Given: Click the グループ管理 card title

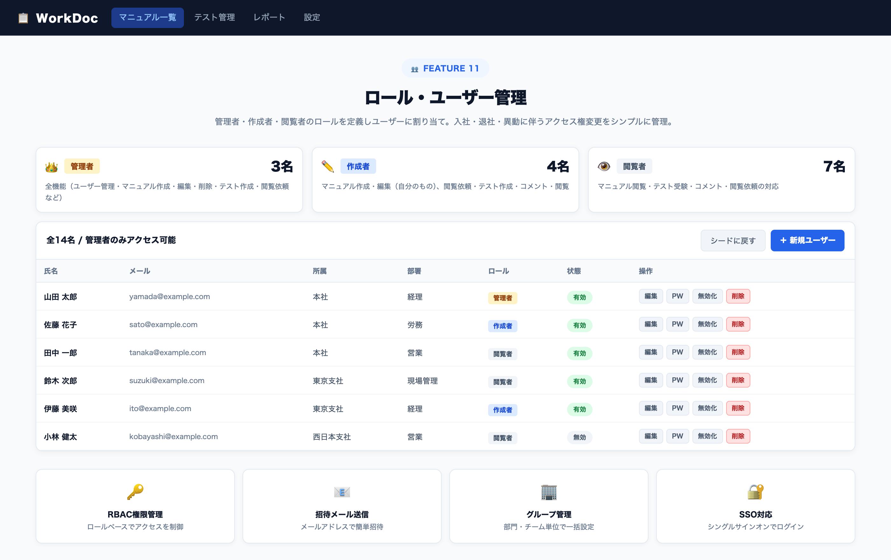Looking at the screenshot, I should coord(549,514).
